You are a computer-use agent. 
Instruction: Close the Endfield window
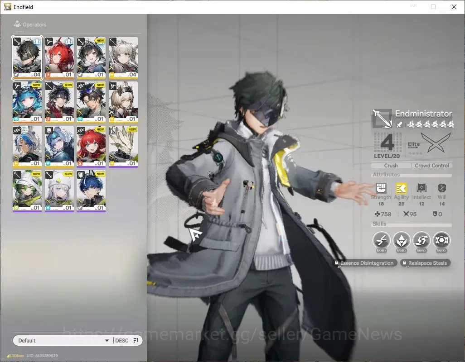point(454,7)
